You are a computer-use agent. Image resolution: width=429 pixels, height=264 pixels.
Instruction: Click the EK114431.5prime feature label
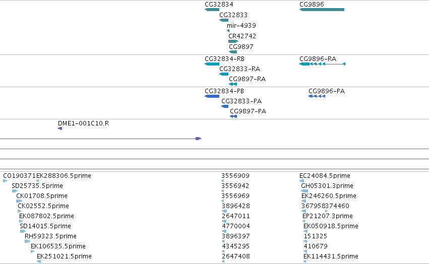tap(331, 256)
